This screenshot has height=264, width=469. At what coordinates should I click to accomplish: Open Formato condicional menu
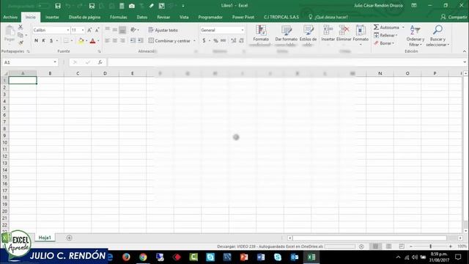[261, 35]
